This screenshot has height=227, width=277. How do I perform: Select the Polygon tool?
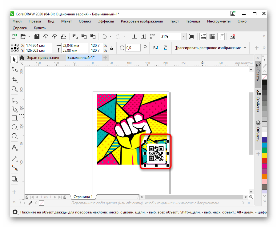click(x=14, y=136)
